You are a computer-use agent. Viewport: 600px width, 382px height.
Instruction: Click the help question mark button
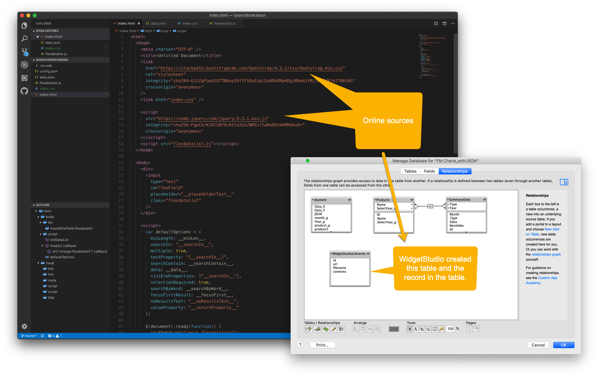pos(300,345)
